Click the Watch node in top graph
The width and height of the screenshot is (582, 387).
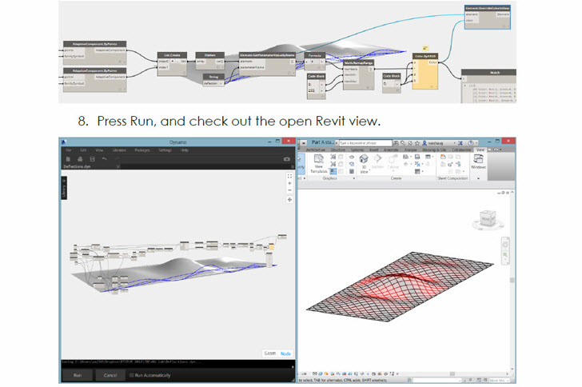[x=488, y=86]
